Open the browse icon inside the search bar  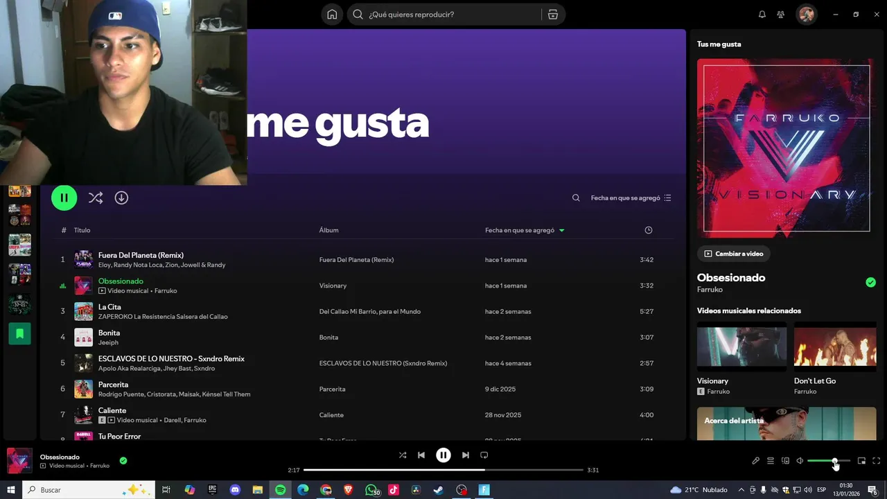click(553, 15)
